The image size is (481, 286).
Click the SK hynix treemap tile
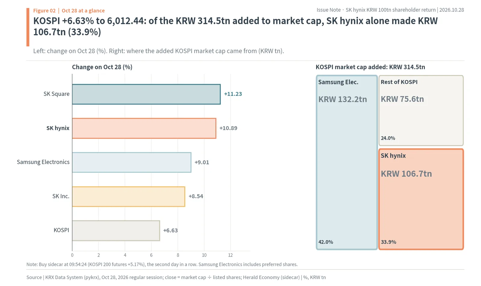[x=421, y=199]
